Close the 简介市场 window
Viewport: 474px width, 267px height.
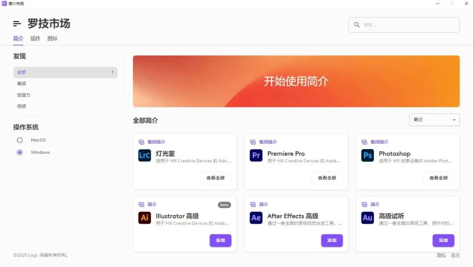click(466, 4)
